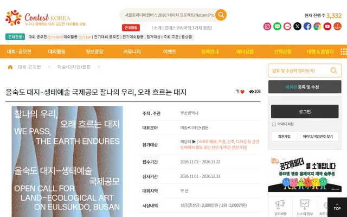The image size is (347, 217).
Task: Open the 등록안내 menu
Action: [210, 52]
